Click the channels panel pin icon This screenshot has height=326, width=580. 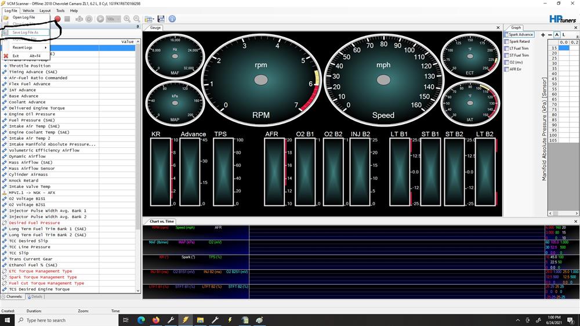click(x=137, y=27)
